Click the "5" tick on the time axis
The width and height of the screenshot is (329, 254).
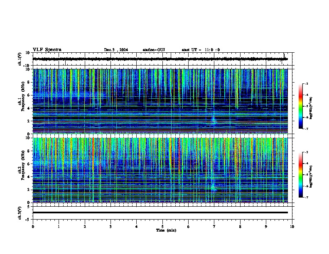162,227
